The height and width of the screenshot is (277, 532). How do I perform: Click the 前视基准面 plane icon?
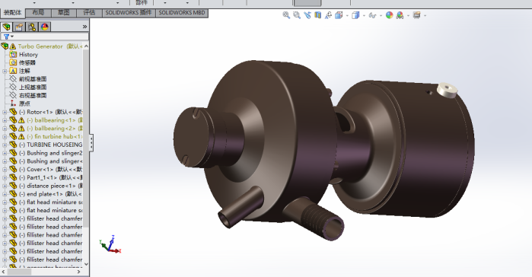13,78
